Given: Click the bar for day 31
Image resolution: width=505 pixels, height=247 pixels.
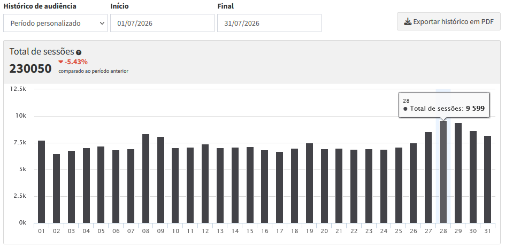Looking at the screenshot, I should [488, 180].
